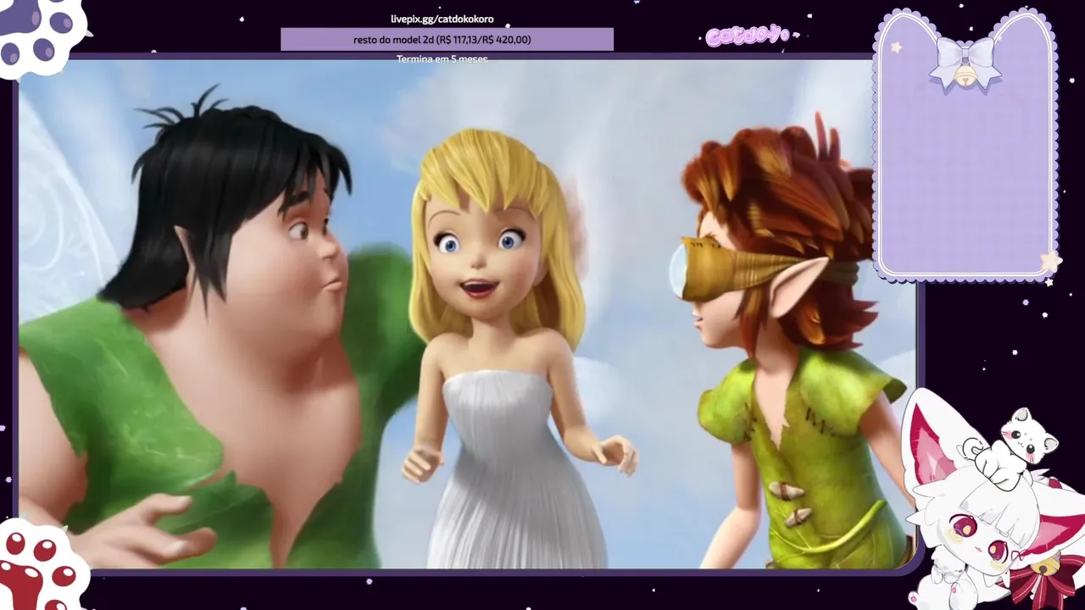Click the pink Catdoo logo

[748, 36]
